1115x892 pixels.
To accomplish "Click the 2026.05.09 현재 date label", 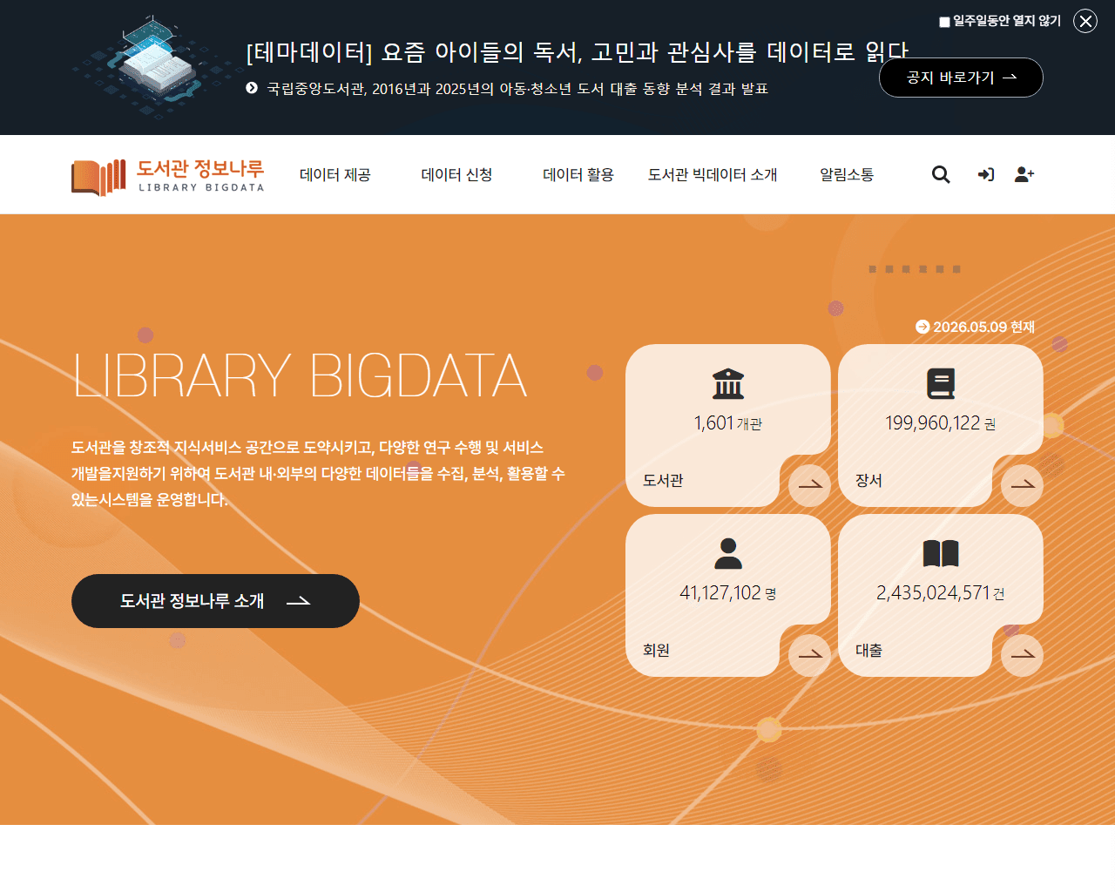I will pos(976,327).
